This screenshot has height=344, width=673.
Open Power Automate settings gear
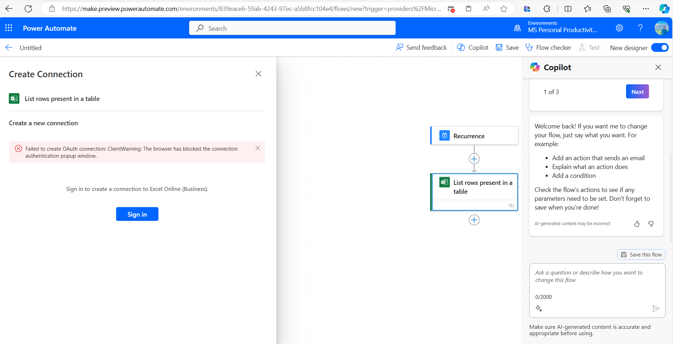(619, 28)
